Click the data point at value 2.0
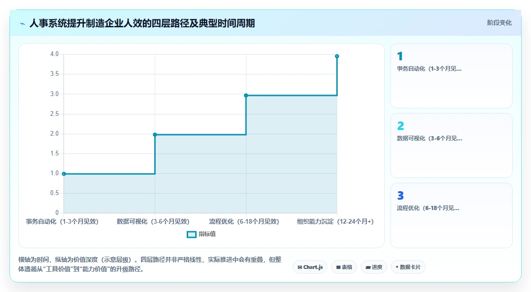The image size is (531, 292). (155, 135)
